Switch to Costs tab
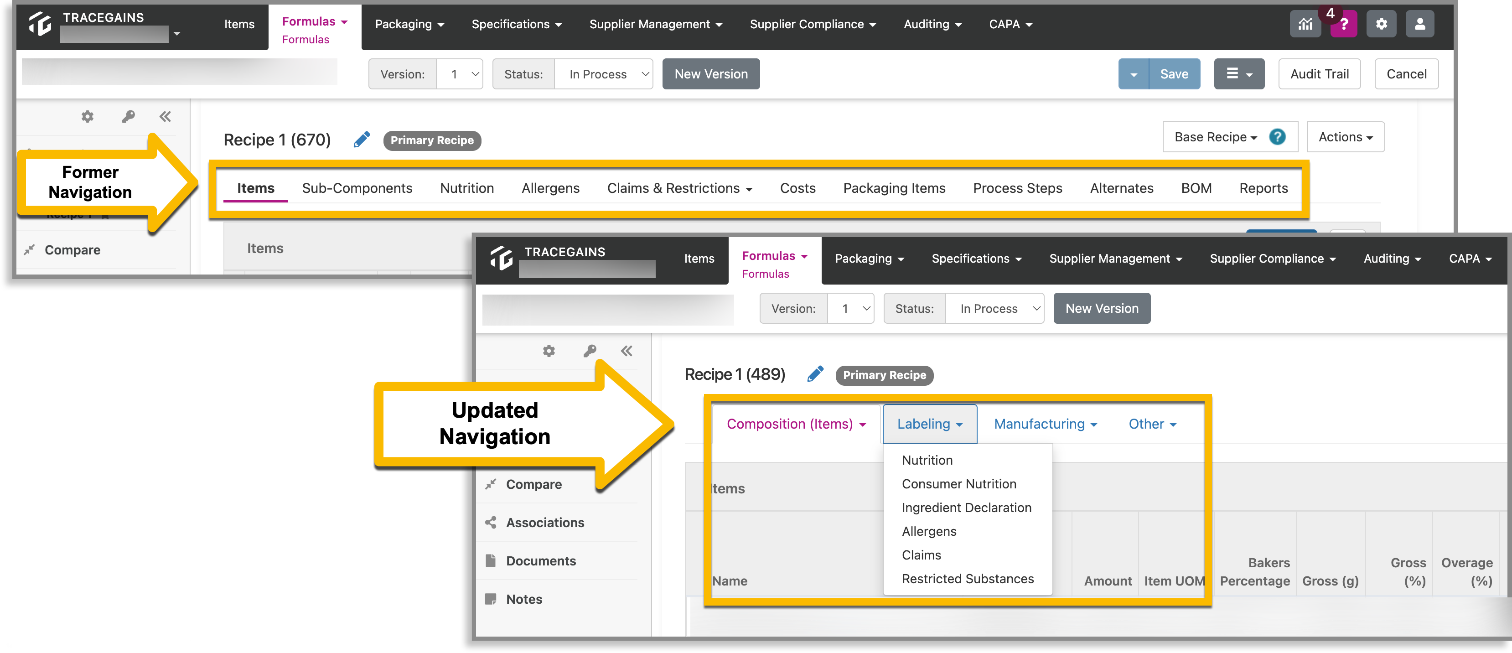Screen dimensions: 1512x653 [797, 188]
